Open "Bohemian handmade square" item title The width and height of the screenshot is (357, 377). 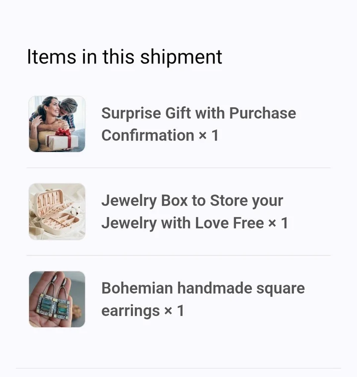coord(203,288)
